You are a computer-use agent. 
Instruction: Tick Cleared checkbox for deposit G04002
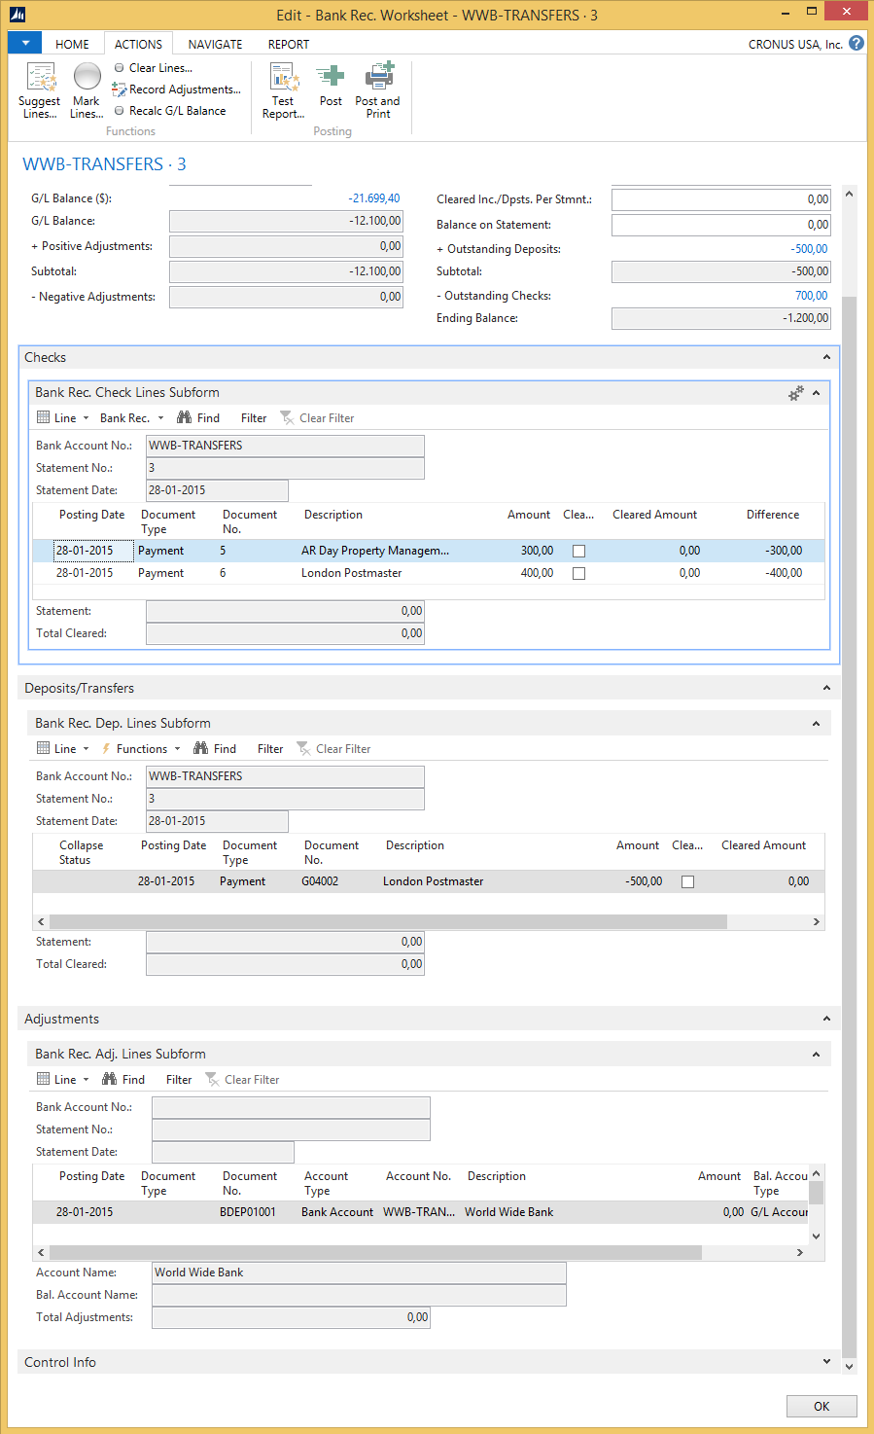(687, 882)
